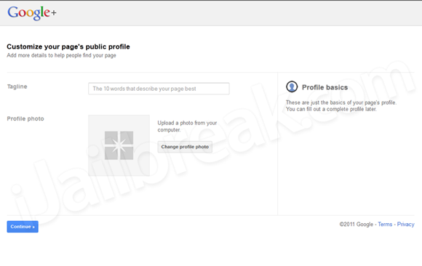
Task: Click the Google+ logo
Action: pyautogui.click(x=32, y=12)
